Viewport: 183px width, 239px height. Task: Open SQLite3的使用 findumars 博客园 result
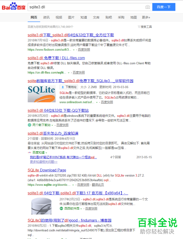click(70, 220)
